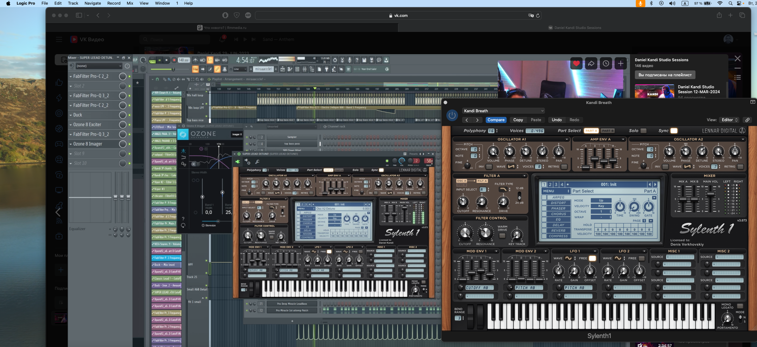Click the share arrow on VK video
The image size is (757, 347).
pyautogui.click(x=591, y=63)
